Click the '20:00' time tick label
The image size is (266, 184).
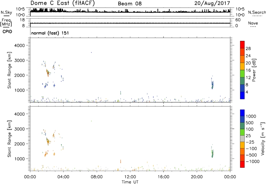[197, 177]
